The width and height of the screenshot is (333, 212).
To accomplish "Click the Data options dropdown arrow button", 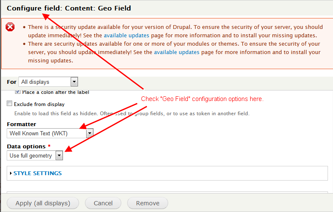I will pos(59,155).
